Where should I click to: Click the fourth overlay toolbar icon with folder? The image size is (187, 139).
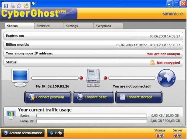point(26,6)
